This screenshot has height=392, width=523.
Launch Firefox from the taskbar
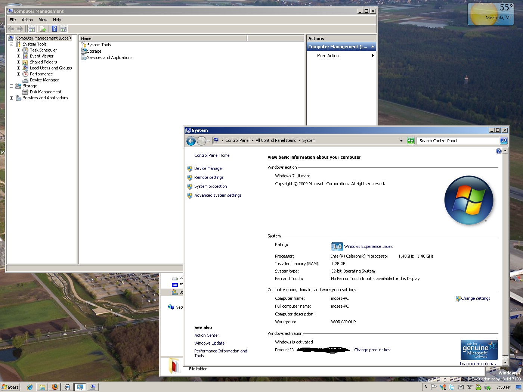coord(55,387)
